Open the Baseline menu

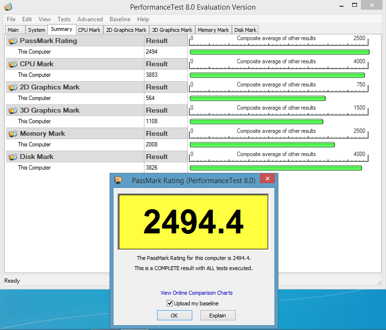(x=120, y=19)
